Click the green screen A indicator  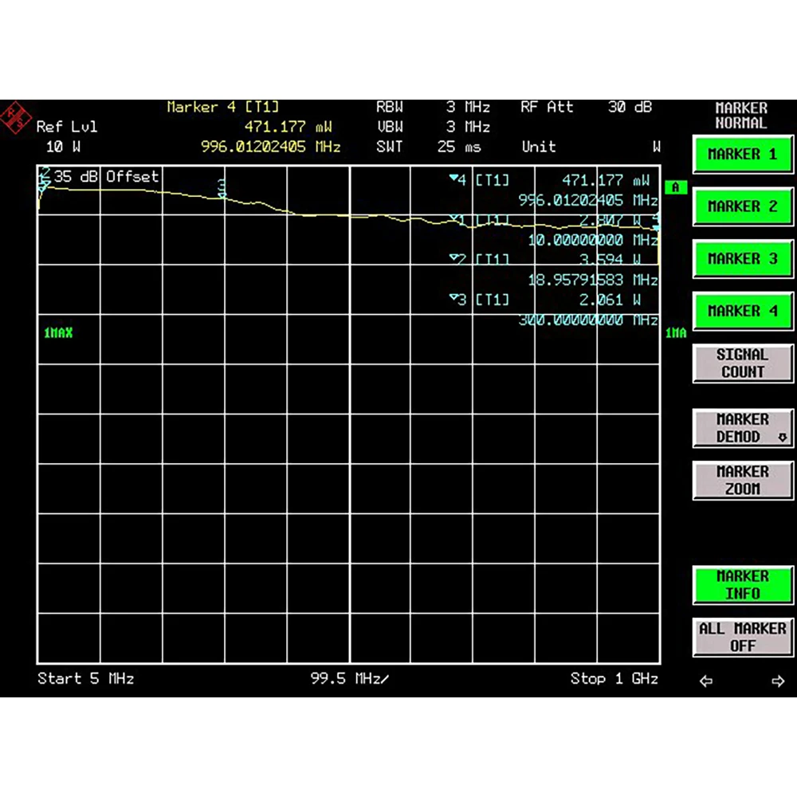675,187
